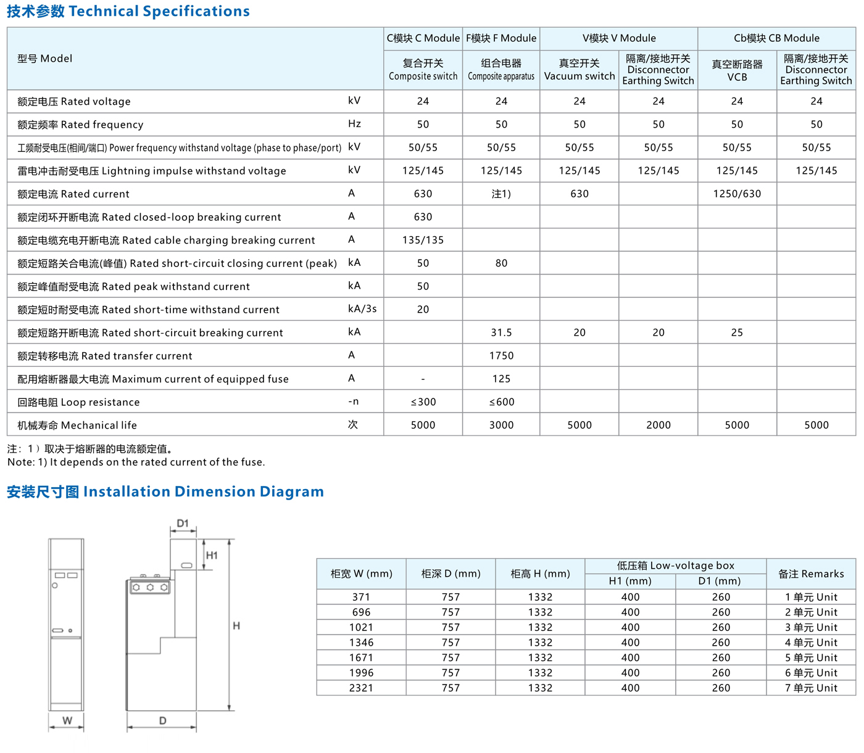Select 'Lightning impulse withstand voltage' row label
The width and height of the screenshot is (864, 753).
coord(152,171)
